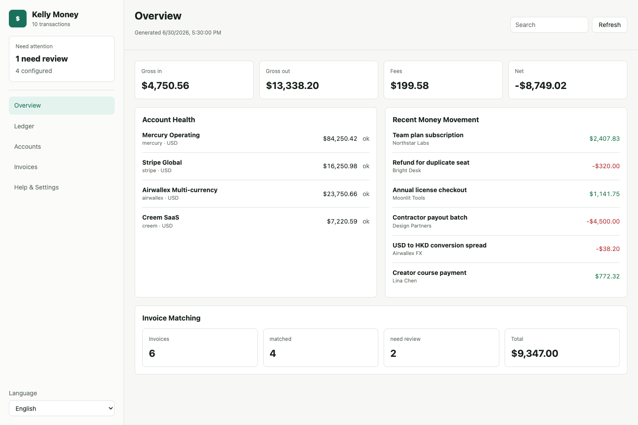Click Refund for duplicate seat transaction
Viewport: 638px width, 425px height.
[506, 166]
